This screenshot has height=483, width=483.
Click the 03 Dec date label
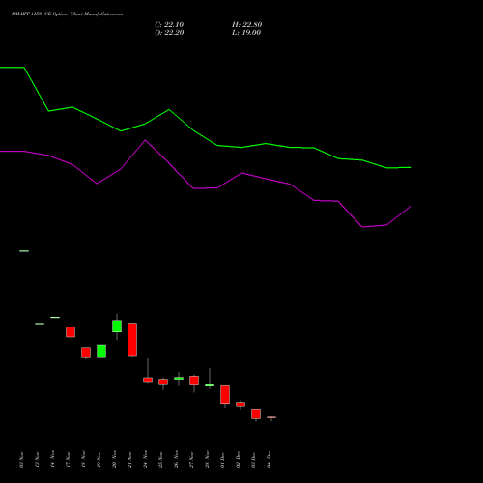[253, 459]
